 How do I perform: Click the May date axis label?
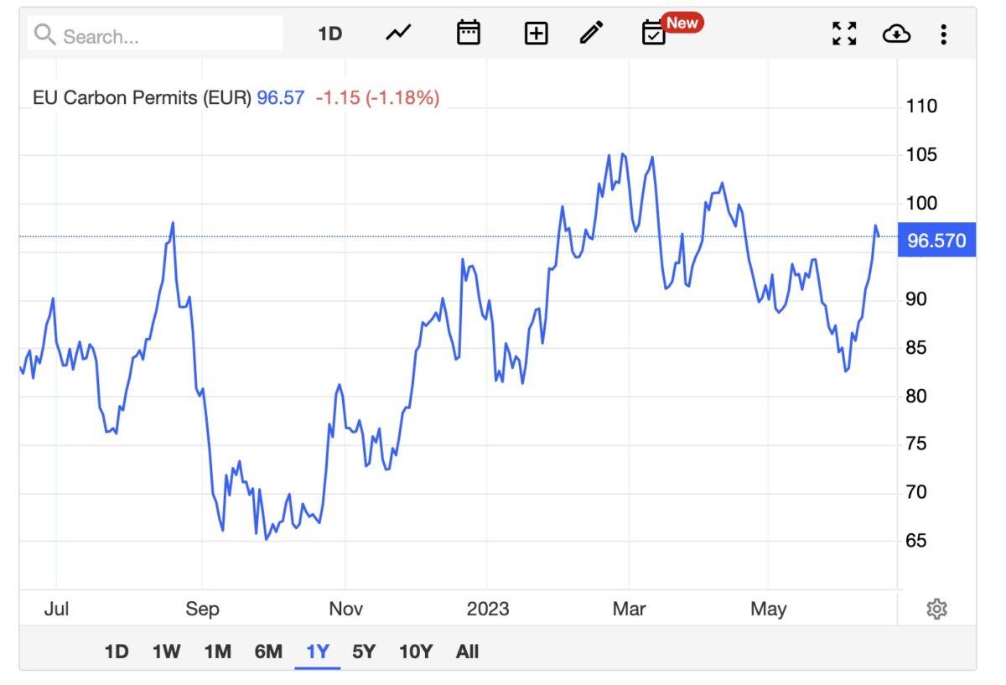coord(768,609)
